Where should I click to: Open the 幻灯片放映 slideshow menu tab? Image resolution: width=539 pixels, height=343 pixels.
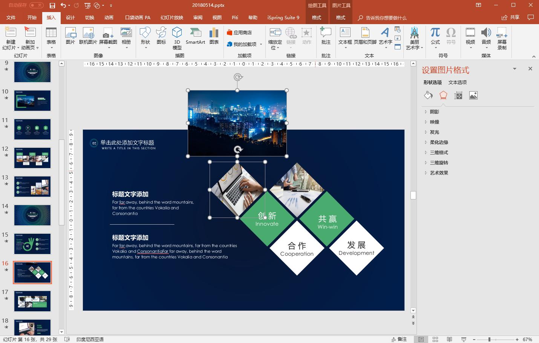tap(171, 17)
